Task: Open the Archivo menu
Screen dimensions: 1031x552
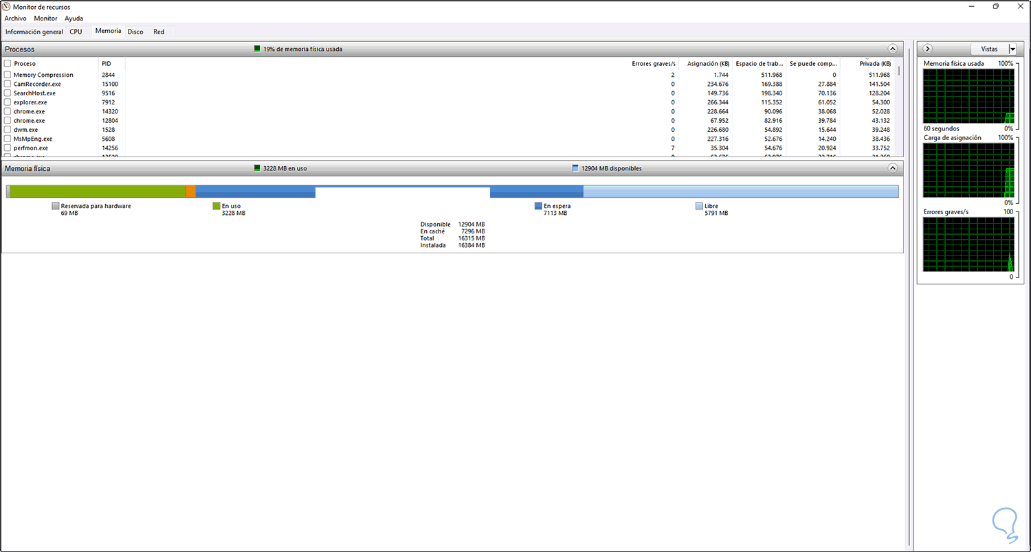Action: pos(15,19)
